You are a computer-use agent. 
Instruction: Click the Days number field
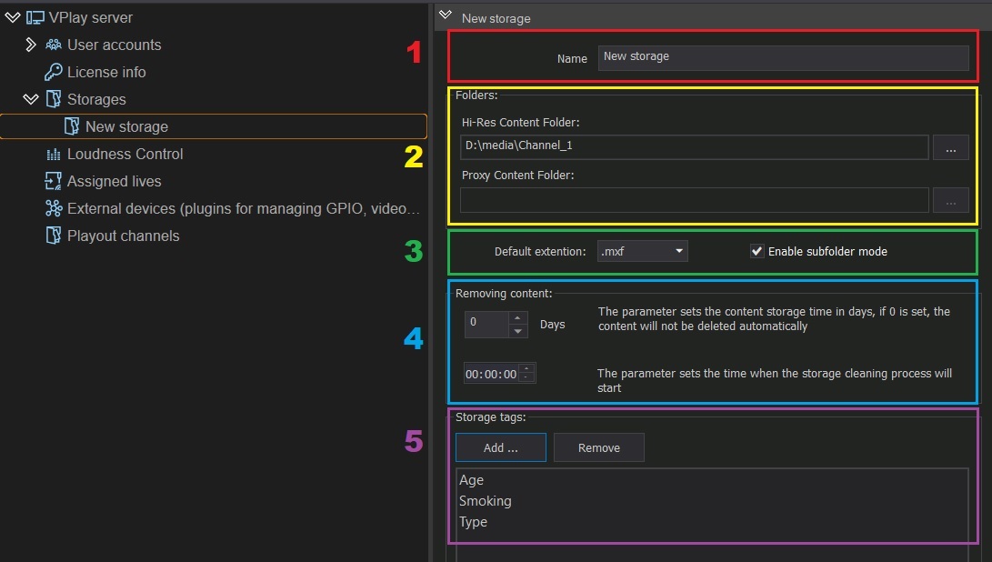click(x=486, y=324)
